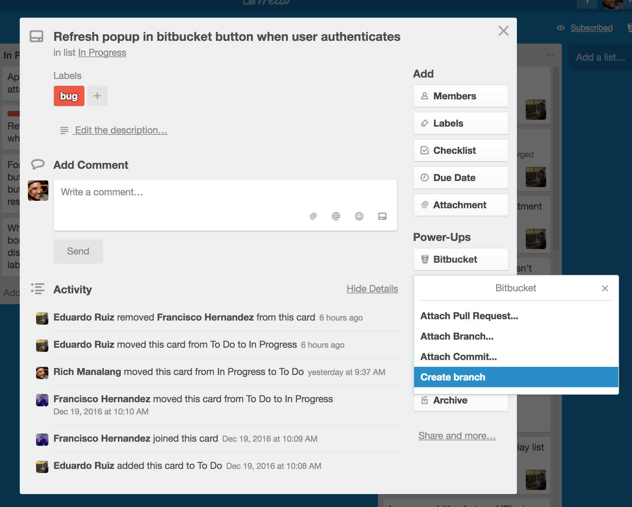
Task: Select Create branch in Bitbucket menu
Action: (453, 377)
